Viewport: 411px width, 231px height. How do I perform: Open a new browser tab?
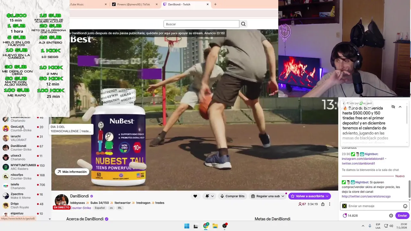click(215, 4)
